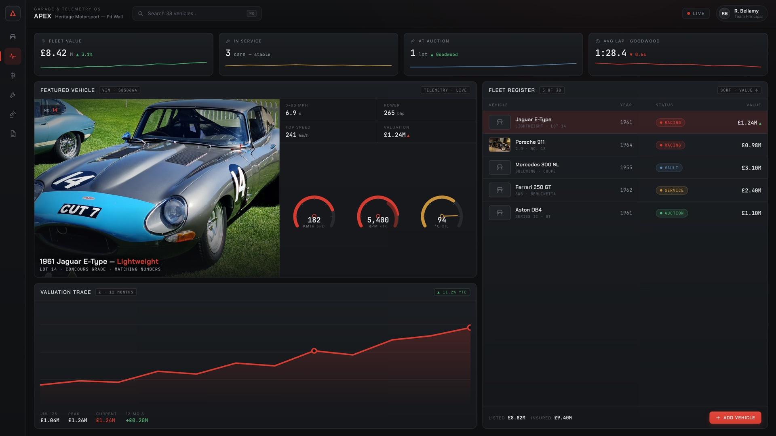
Task: Click the Aston DB4 placeholder car icon
Action: pos(500,213)
